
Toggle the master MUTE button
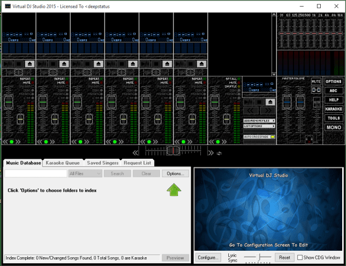(316, 82)
